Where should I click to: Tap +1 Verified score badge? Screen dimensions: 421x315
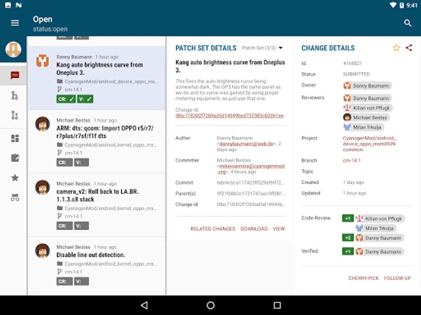pos(348,251)
